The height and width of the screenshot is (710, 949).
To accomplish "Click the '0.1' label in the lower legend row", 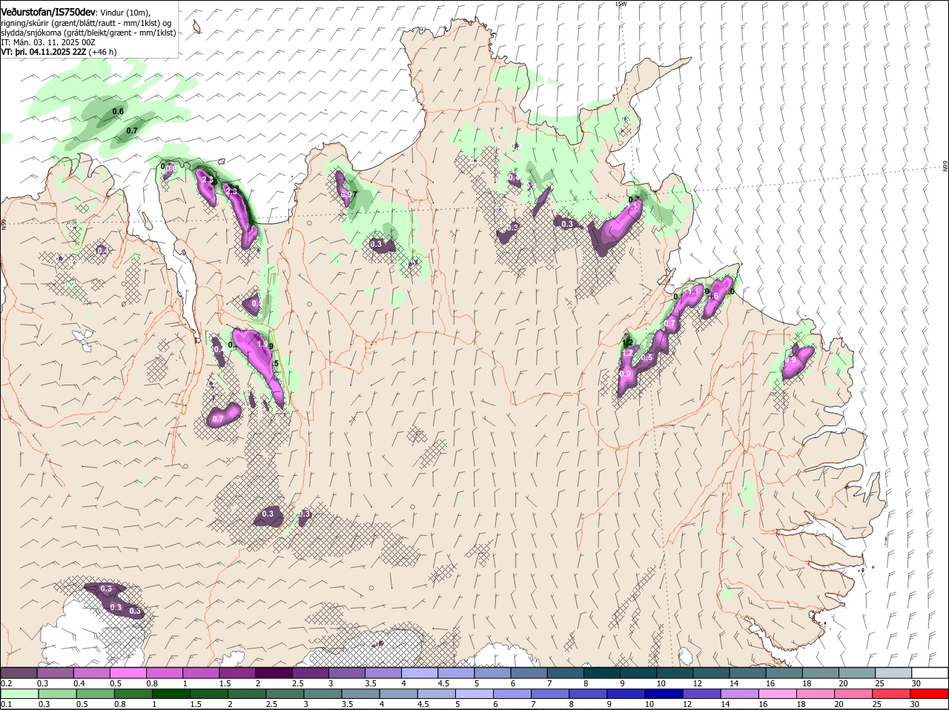I will [x=7, y=704].
